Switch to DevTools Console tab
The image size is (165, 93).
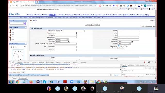(x=27, y=62)
